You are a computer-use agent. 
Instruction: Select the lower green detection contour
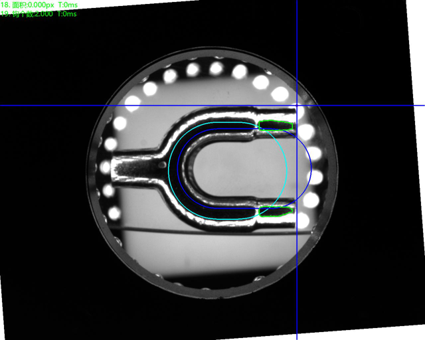[x=276, y=212]
